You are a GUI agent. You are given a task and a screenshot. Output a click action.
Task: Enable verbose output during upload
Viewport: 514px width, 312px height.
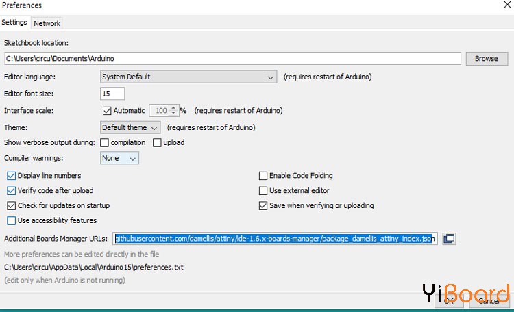(157, 143)
